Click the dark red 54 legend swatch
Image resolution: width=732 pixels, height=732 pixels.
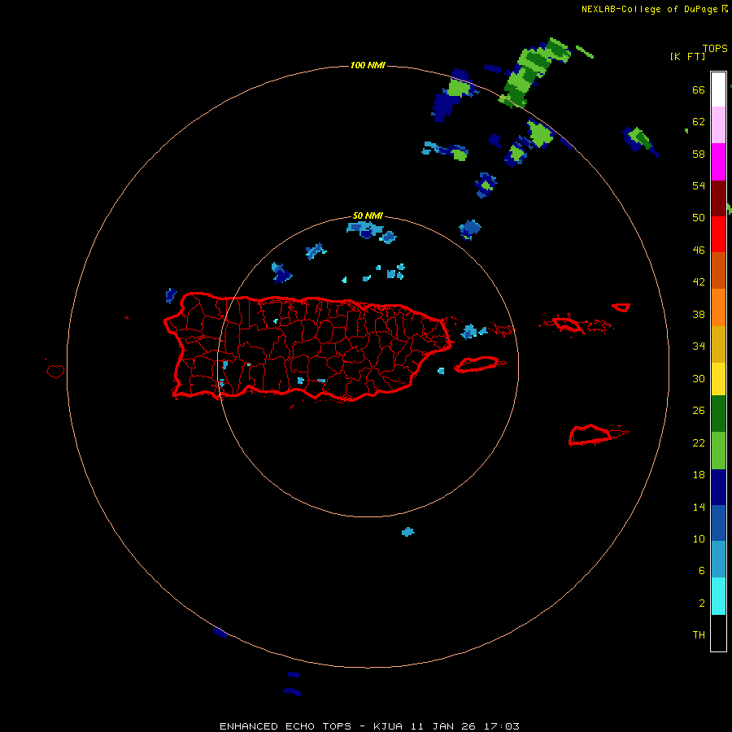[718, 198]
